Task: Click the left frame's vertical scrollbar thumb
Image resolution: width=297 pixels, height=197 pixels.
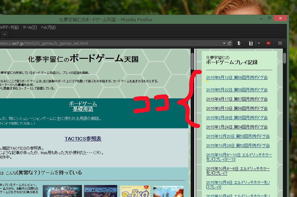Action: click(192, 61)
